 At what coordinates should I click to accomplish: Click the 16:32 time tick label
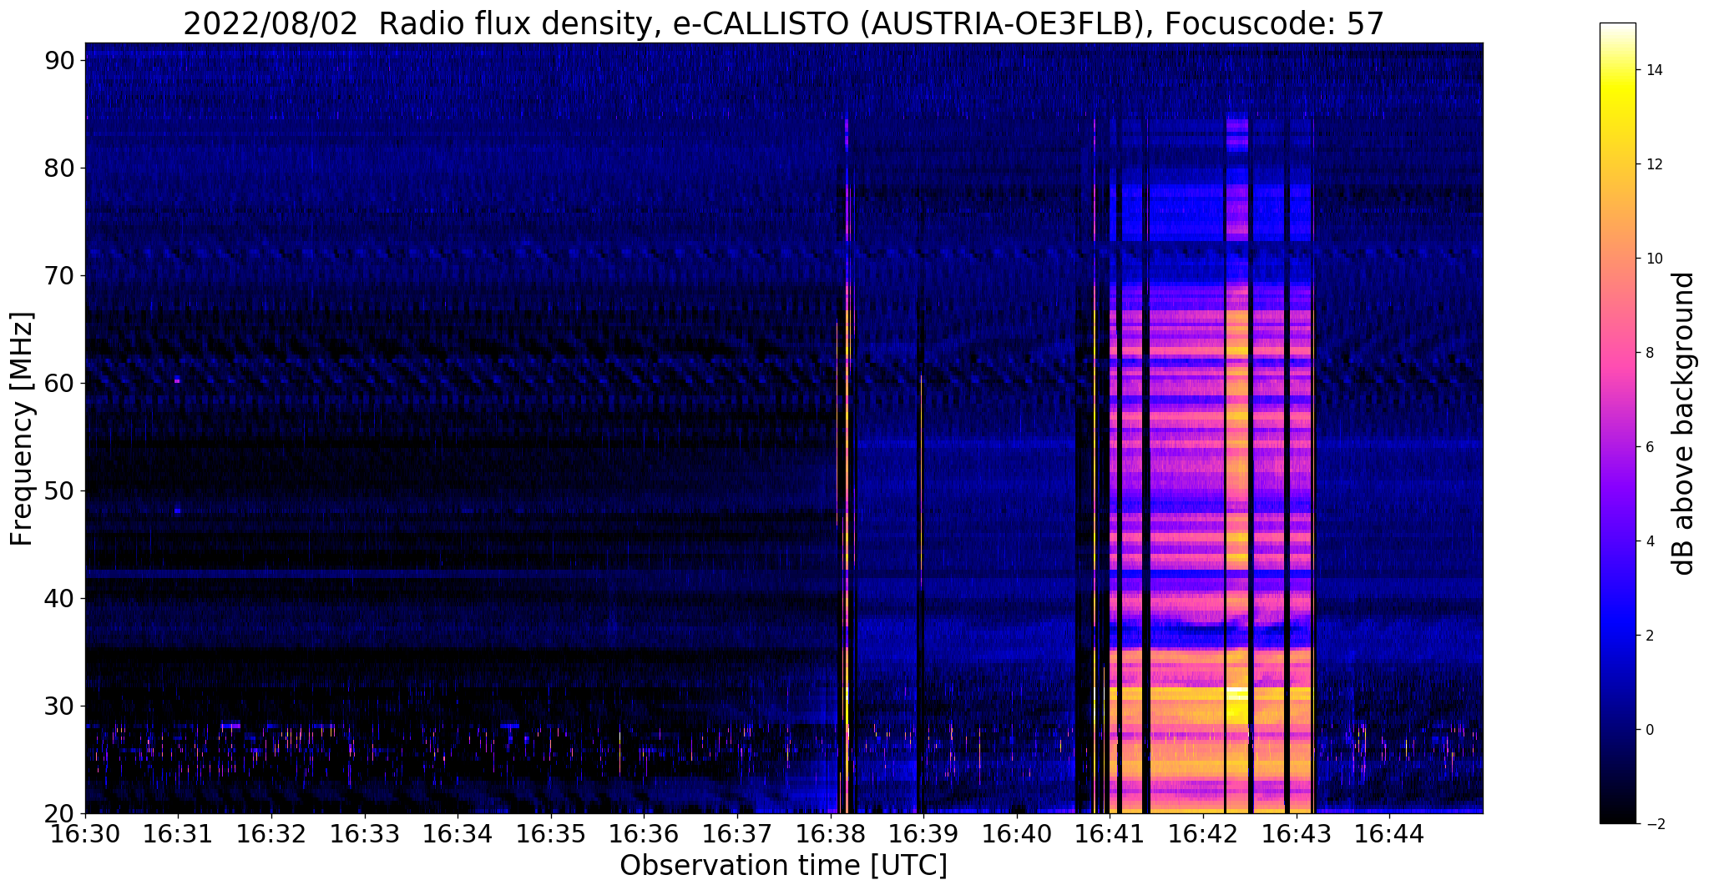271,832
